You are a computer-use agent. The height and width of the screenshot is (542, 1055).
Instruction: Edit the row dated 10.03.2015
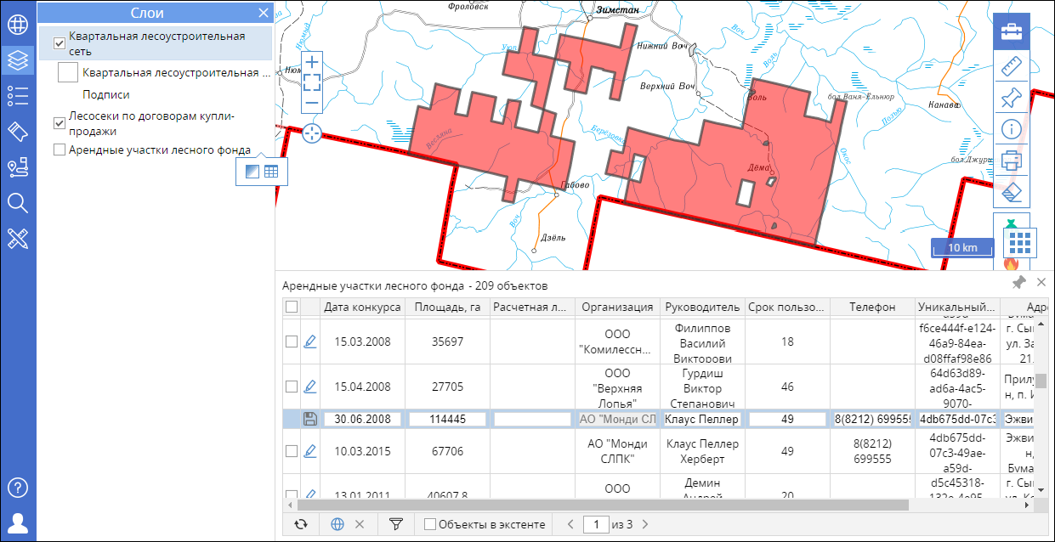(310, 451)
